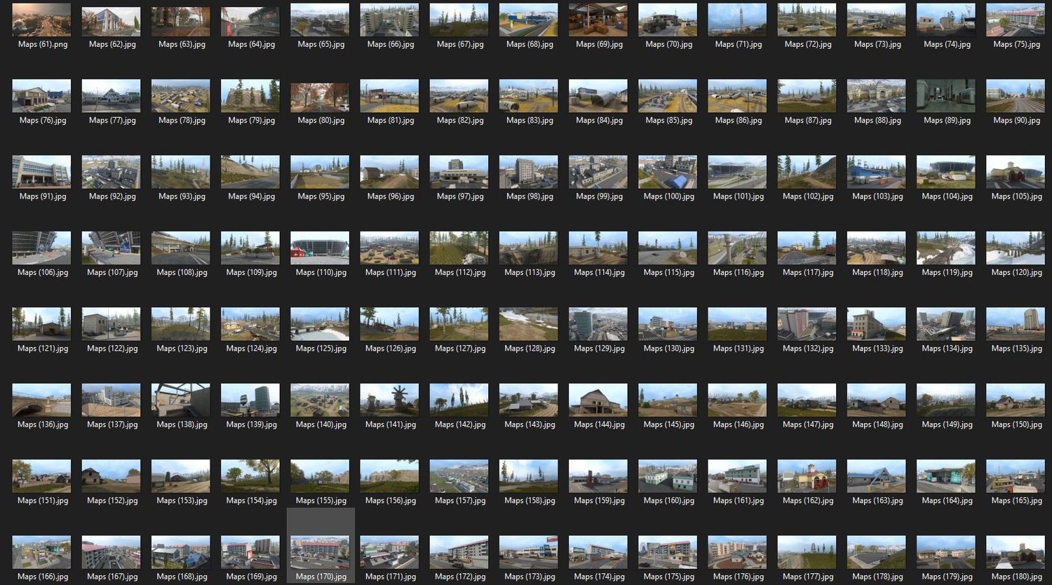Screen dimensions: 1052x585
Task: Select the Maps (173).jpg thumbnail
Action: click(x=529, y=553)
